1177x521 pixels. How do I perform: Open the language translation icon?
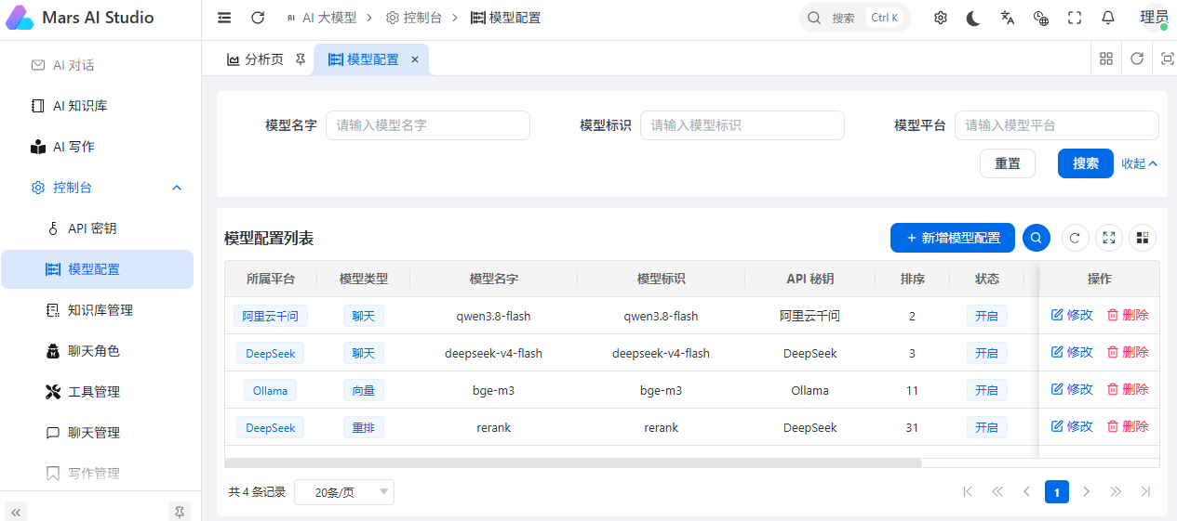tap(1008, 18)
